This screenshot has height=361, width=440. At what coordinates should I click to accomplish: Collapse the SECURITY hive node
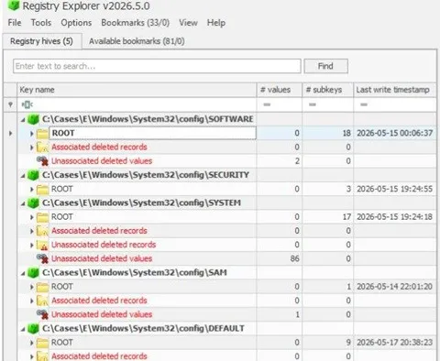coord(23,176)
